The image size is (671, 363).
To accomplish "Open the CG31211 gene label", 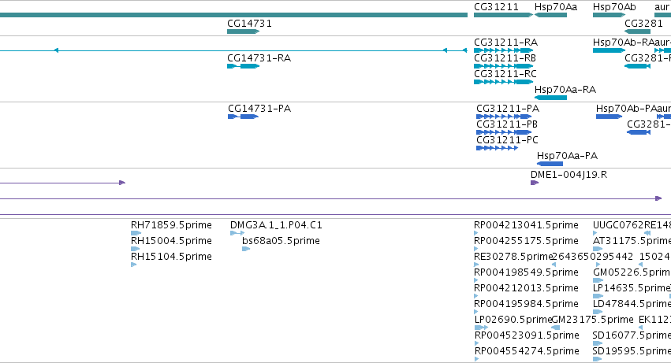I will (496, 7).
